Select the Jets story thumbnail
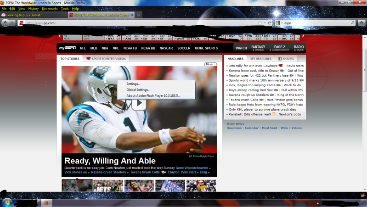Screen dimensions: 367x207 click(x=108, y=186)
